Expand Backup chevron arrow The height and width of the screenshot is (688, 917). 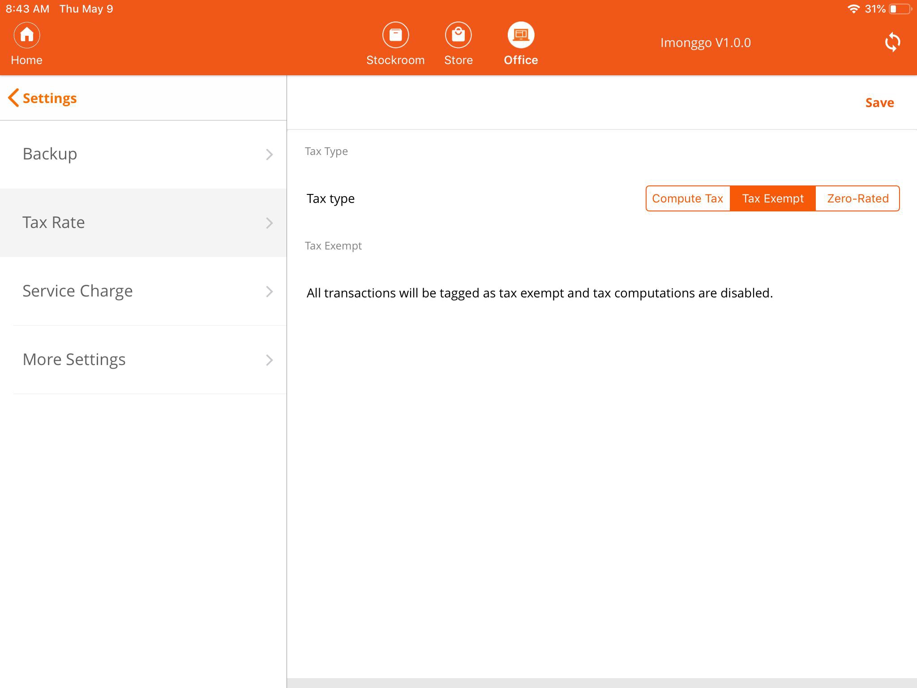point(269,155)
